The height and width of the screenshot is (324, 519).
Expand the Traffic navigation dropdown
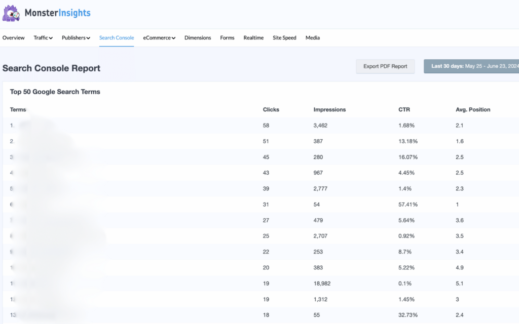tap(43, 37)
